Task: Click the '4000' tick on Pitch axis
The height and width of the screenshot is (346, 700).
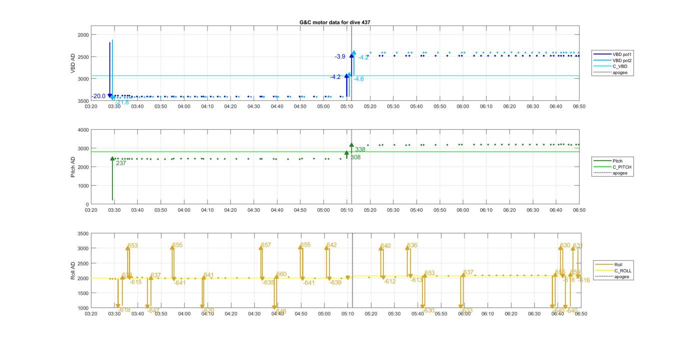Action: (83, 130)
